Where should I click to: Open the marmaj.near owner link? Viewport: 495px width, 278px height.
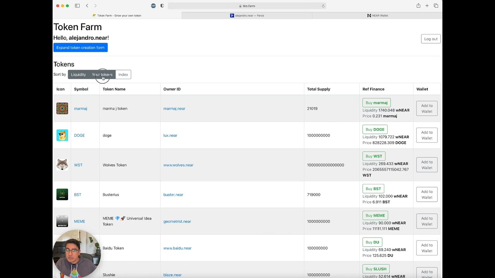pyautogui.click(x=174, y=108)
